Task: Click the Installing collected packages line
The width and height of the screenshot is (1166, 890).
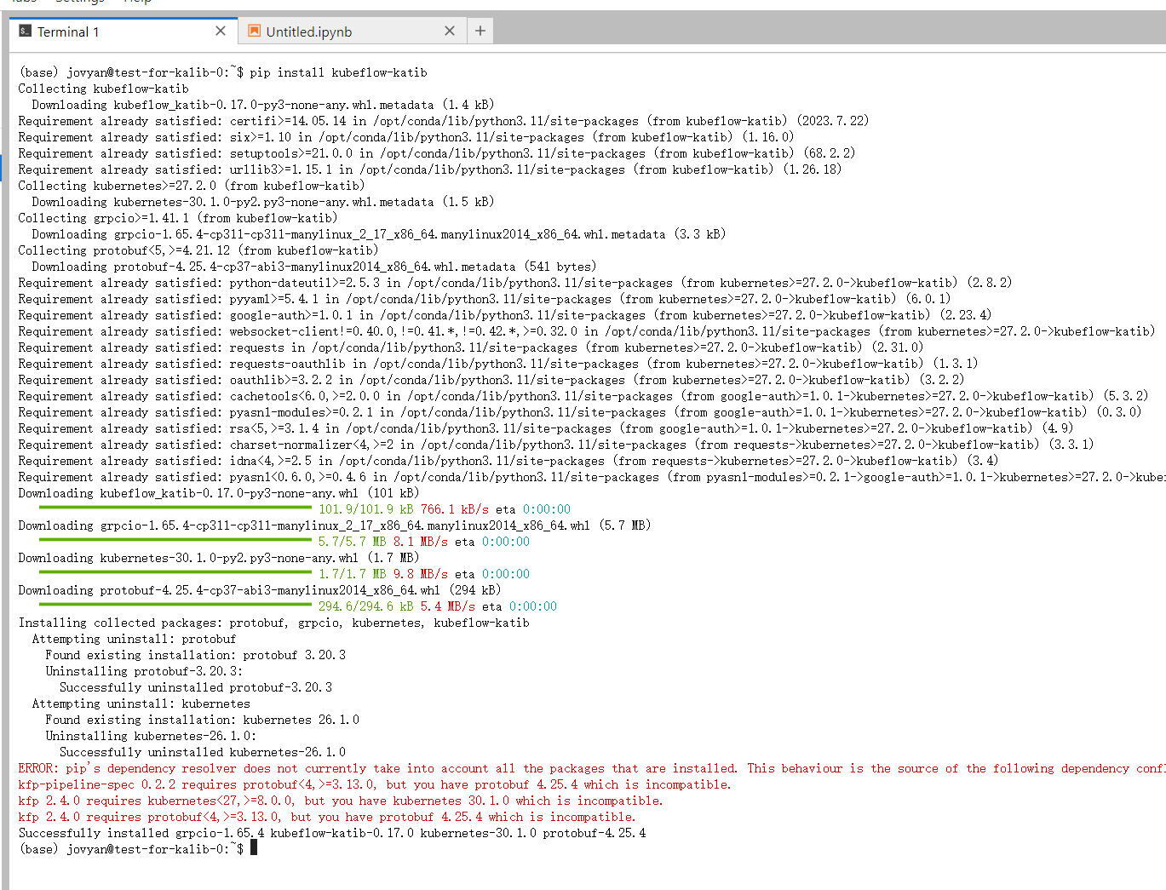Action: click(x=273, y=623)
